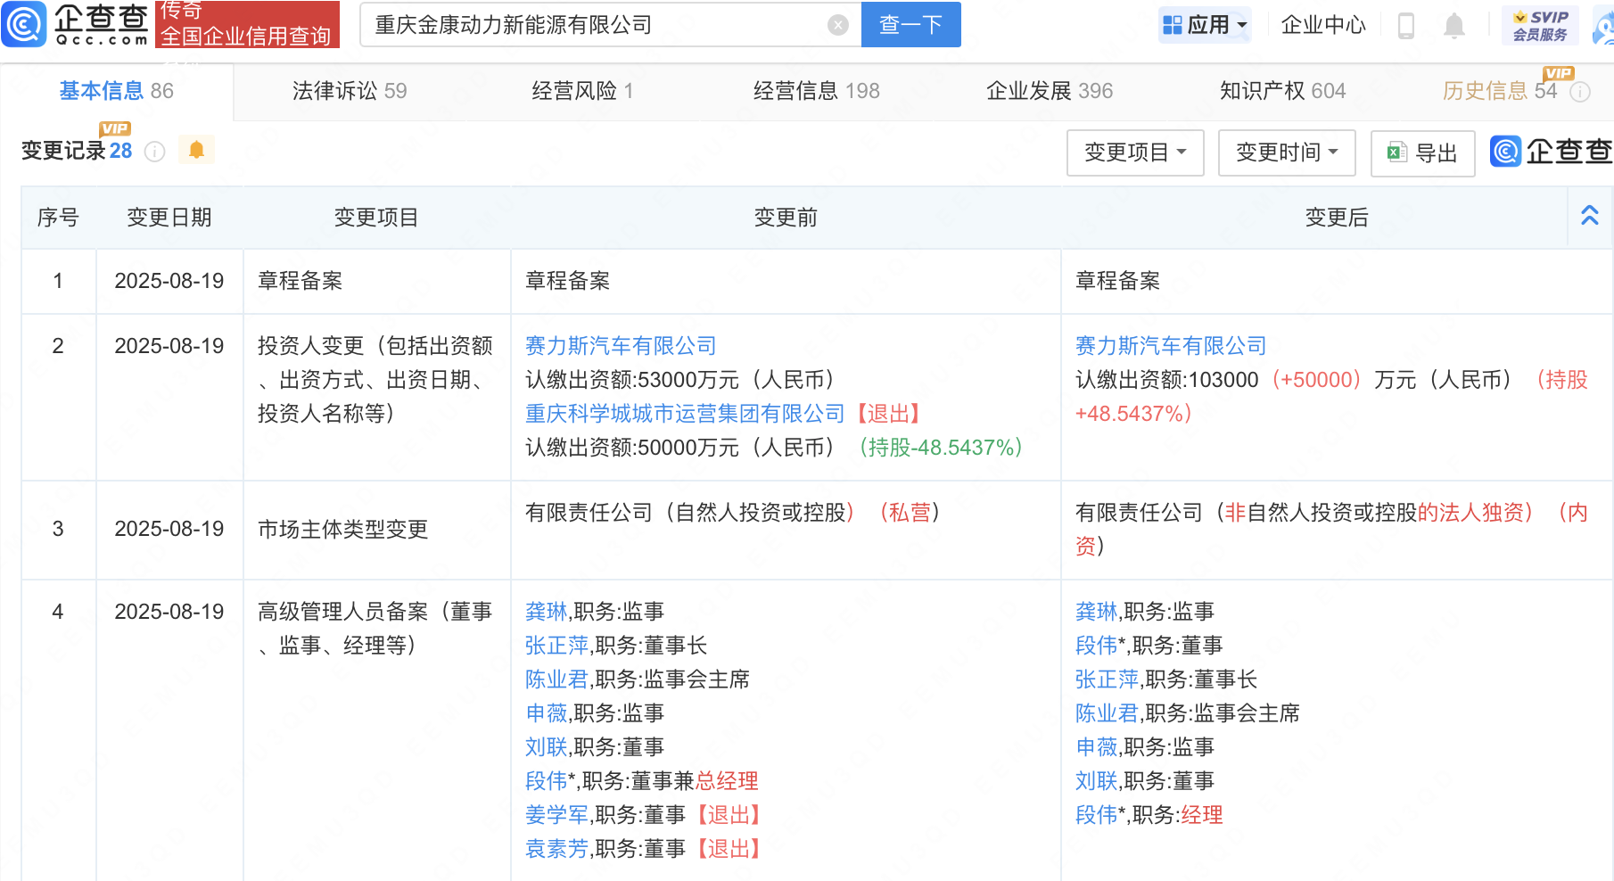Click the info icon beside 历史信息

[x=1580, y=92]
